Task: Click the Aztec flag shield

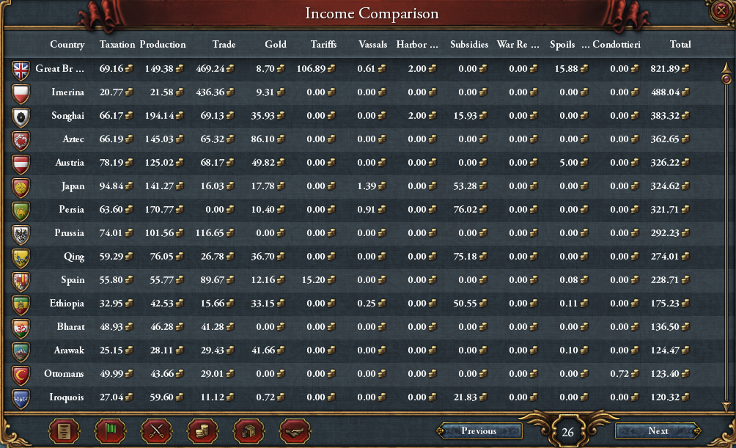Action: 21,140
